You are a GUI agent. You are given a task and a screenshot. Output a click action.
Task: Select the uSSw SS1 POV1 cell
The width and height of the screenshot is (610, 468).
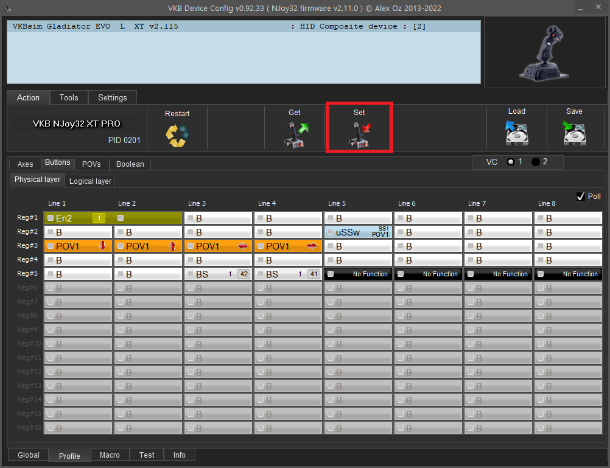pos(359,232)
